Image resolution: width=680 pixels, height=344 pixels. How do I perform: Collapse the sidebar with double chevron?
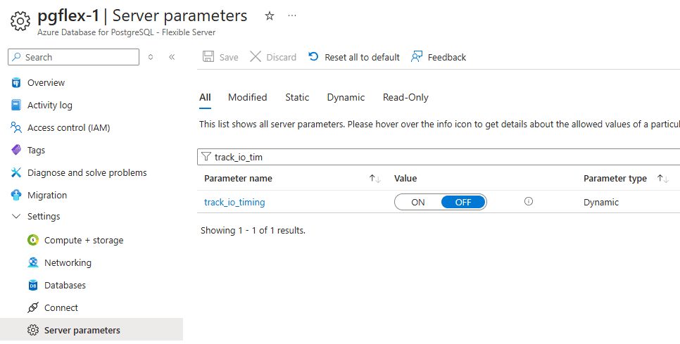pos(172,57)
